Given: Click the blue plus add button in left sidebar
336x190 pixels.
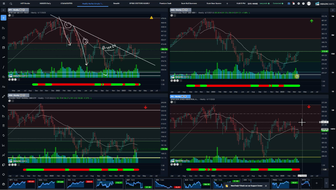Looking at the screenshot, I should coord(3,18).
